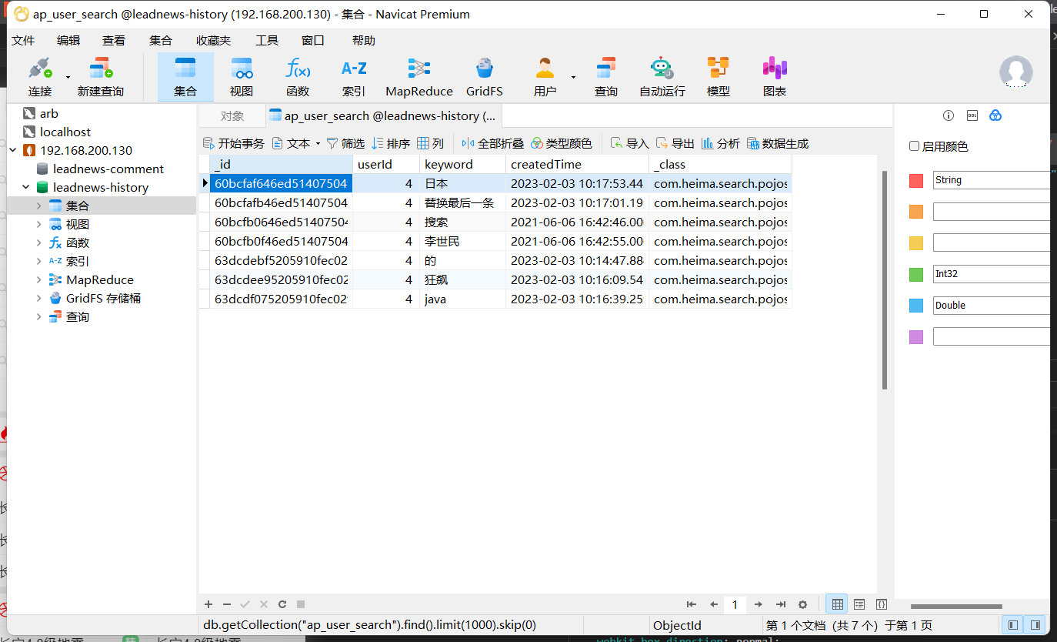Open the 用户 dropdown arrow
This screenshot has height=642, width=1057.
point(573,77)
